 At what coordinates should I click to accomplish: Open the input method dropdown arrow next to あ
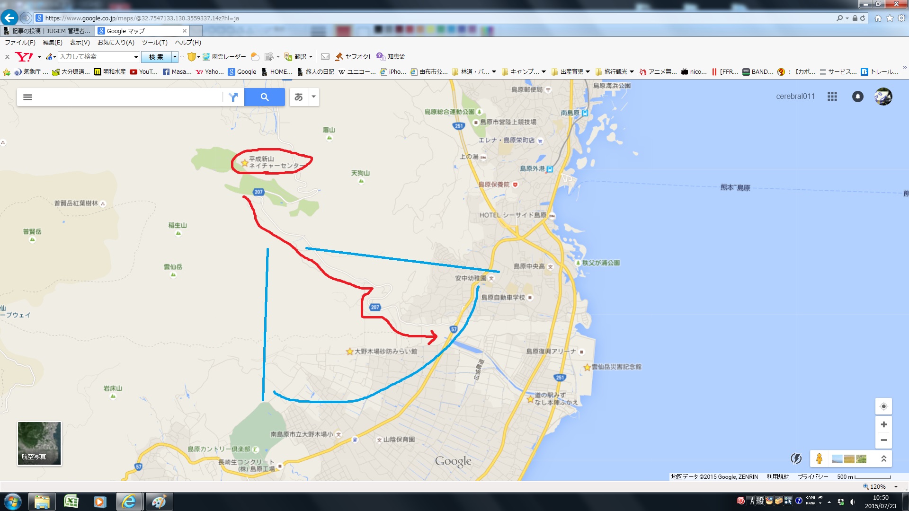click(x=313, y=97)
